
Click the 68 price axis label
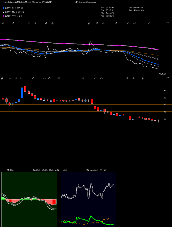(x=165, y=119)
